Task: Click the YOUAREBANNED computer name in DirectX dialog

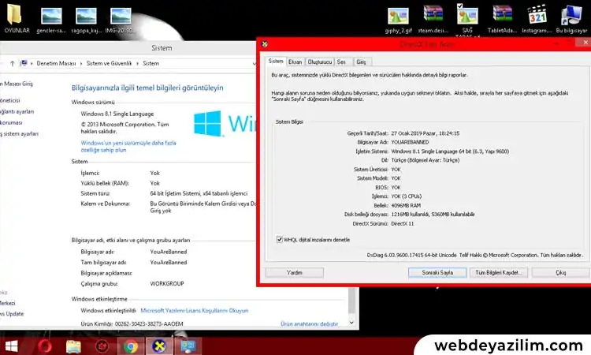Action: point(410,142)
